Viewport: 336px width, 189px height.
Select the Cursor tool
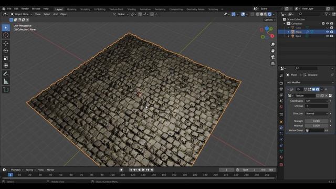6,35
